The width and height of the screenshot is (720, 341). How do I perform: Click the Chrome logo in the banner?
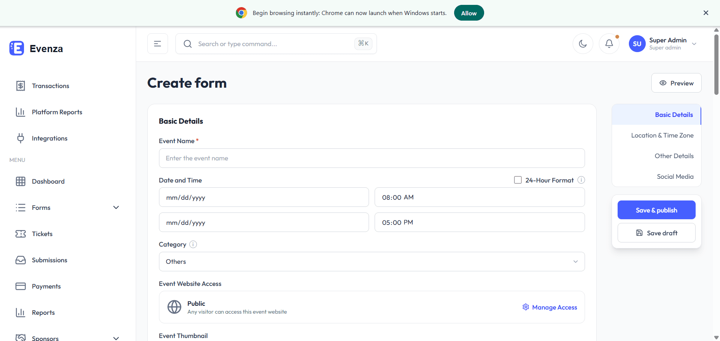pyautogui.click(x=241, y=13)
